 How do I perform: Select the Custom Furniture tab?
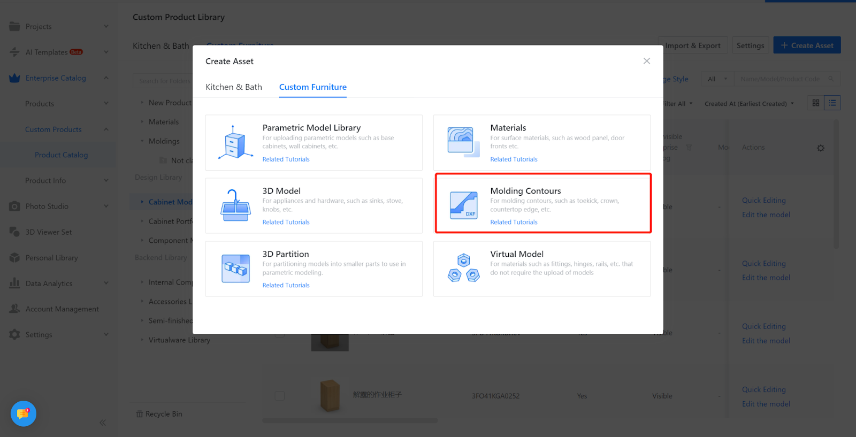coord(313,87)
